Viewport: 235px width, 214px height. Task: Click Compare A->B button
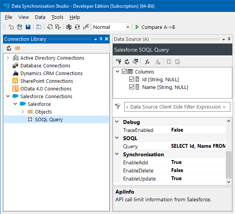(x=155, y=27)
